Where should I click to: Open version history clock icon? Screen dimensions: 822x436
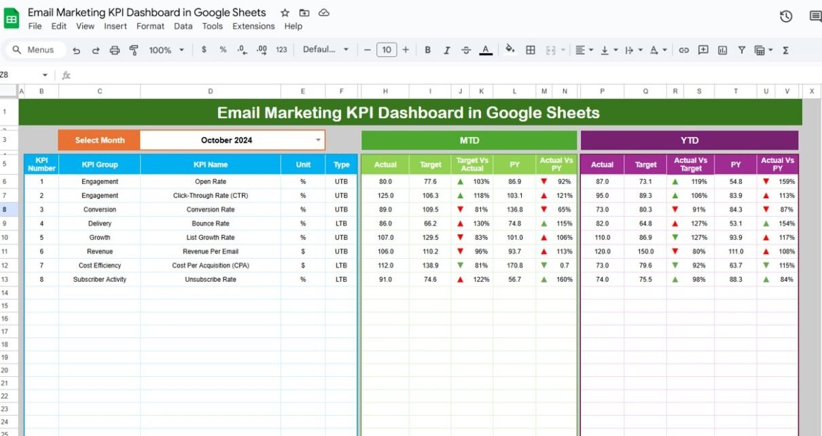pos(786,16)
